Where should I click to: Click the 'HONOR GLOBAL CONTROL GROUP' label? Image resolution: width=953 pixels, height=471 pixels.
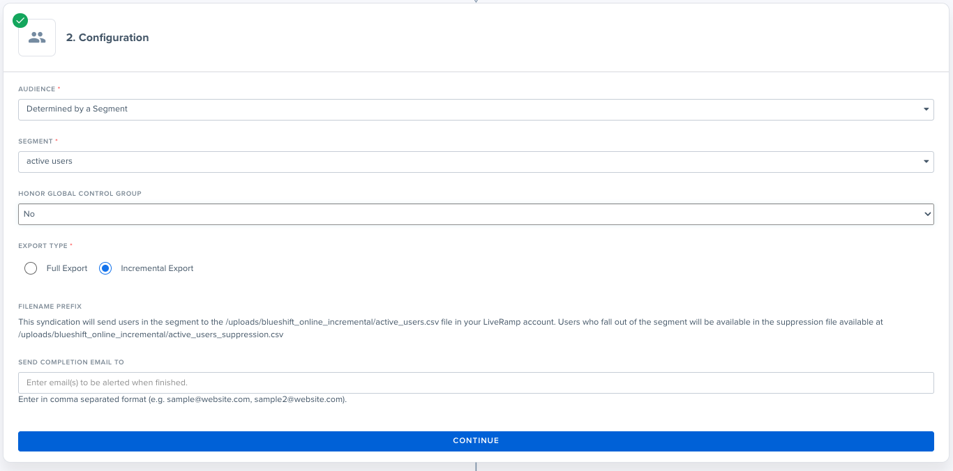[x=80, y=194]
